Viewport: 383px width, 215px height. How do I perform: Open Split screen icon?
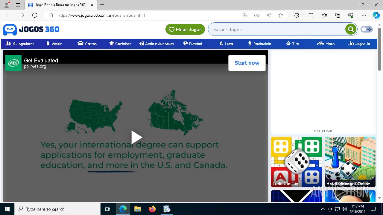311,15
